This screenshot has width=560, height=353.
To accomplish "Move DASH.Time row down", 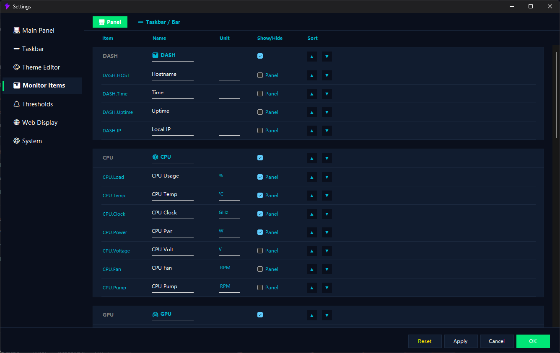I will click(x=327, y=94).
